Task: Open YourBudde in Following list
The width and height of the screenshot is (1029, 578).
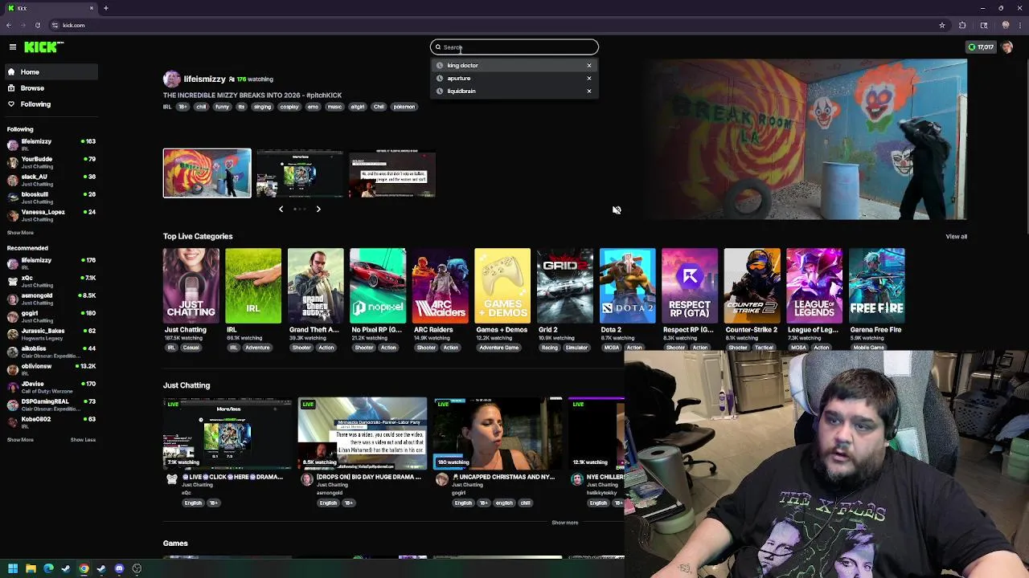Action: (50, 162)
